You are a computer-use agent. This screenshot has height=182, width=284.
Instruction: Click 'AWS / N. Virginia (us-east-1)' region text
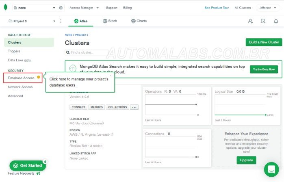(x=91, y=134)
